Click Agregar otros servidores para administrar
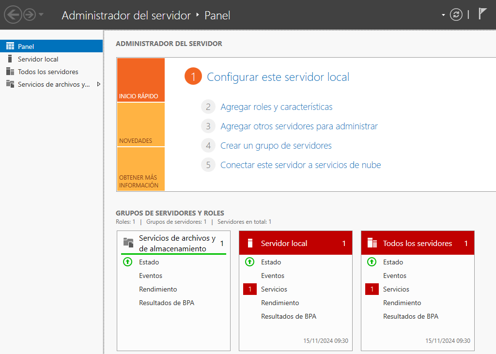Screen dimensions: 496x354 pyautogui.click(x=299, y=126)
